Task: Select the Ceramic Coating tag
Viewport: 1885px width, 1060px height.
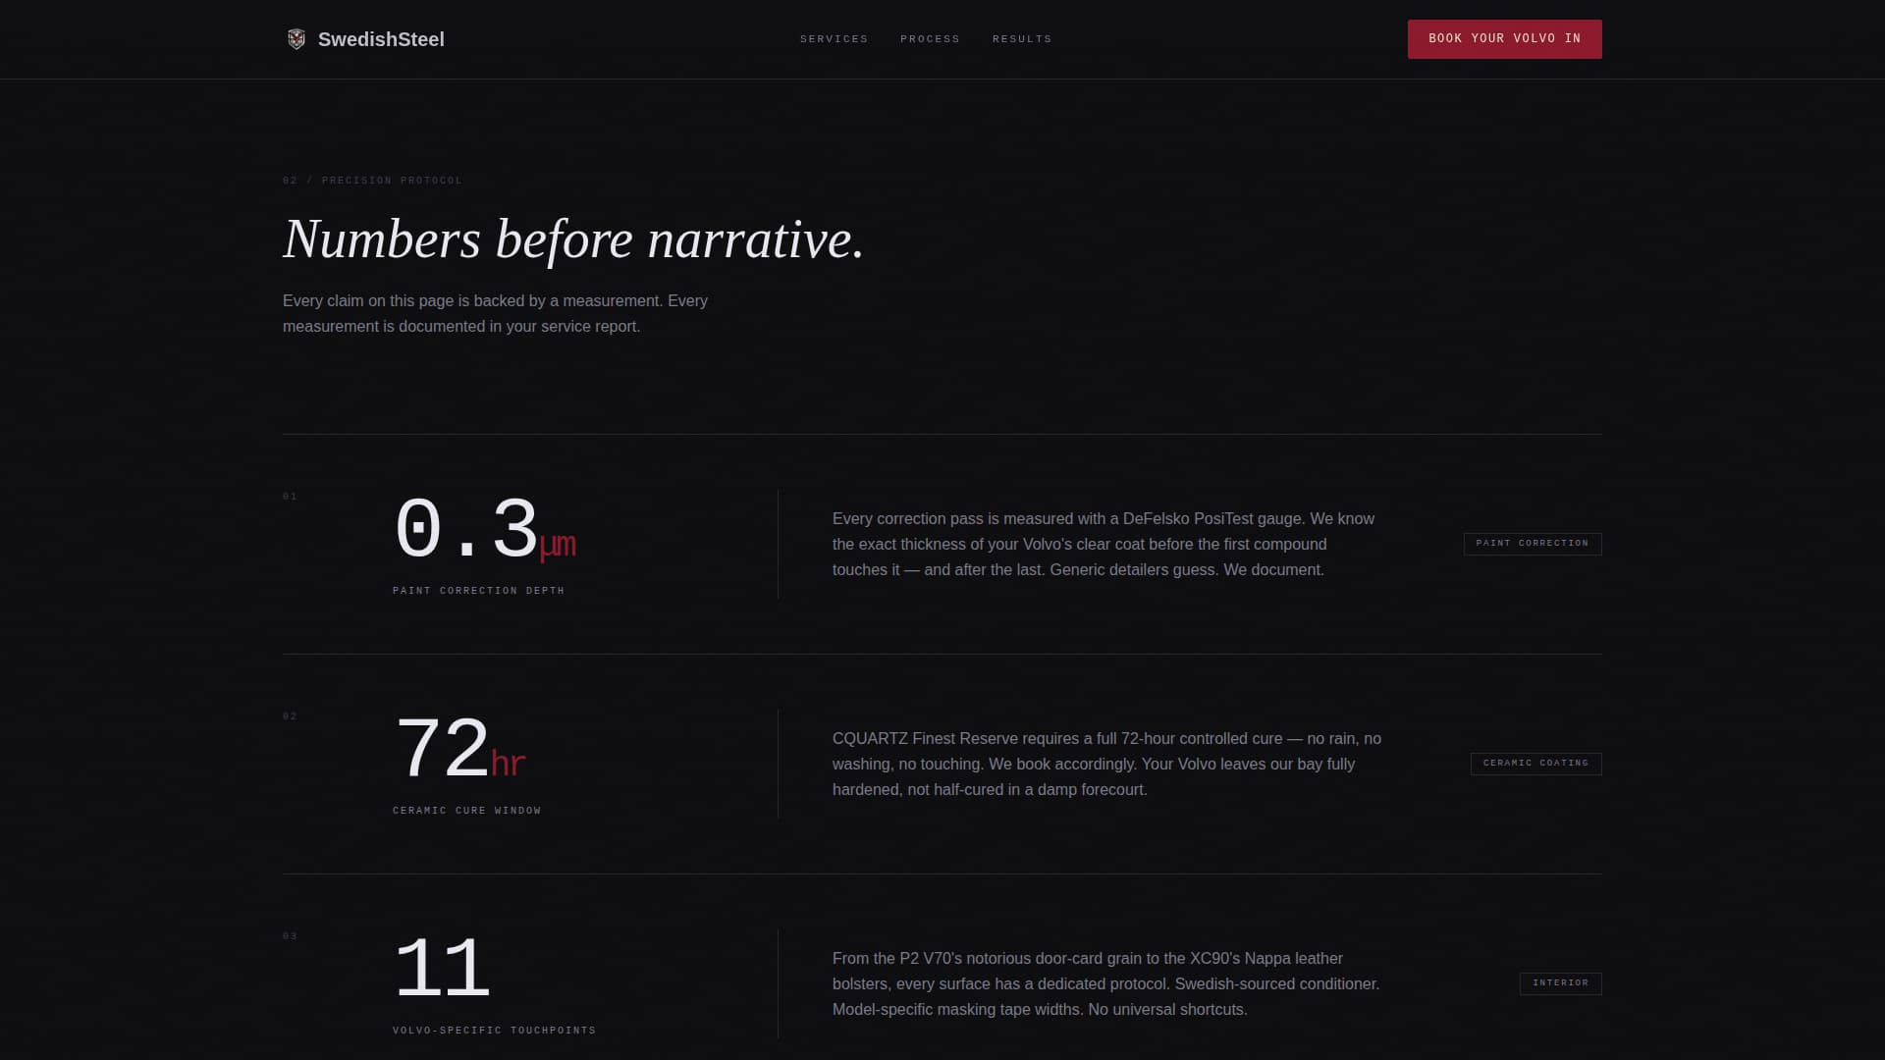Action: [x=1536, y=764]
